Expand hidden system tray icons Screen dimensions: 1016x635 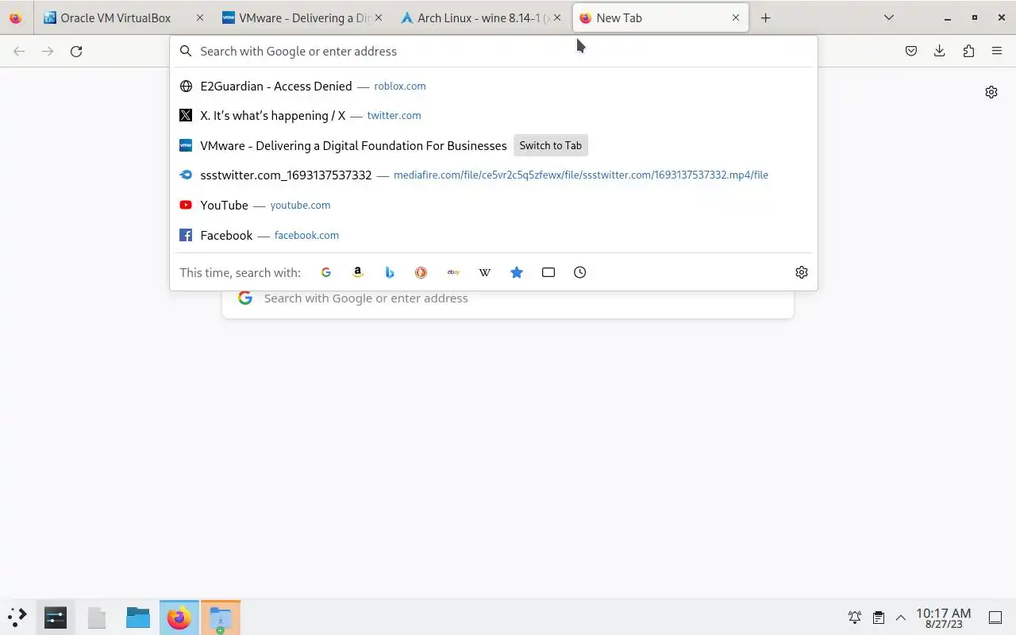pyautogui.click(x=901, y=617)
